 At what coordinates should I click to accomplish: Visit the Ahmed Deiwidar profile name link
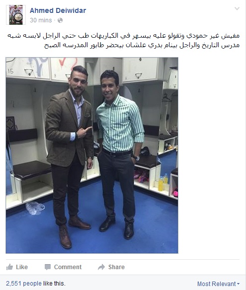tap(58, 10)
